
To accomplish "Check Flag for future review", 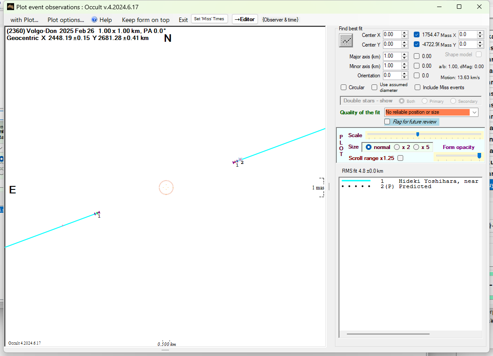I will tap(387, 122).
